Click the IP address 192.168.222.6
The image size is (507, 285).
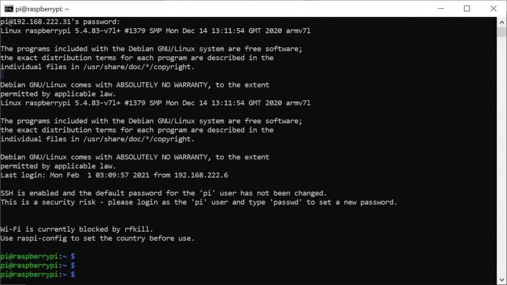click(x=201, y=175)
